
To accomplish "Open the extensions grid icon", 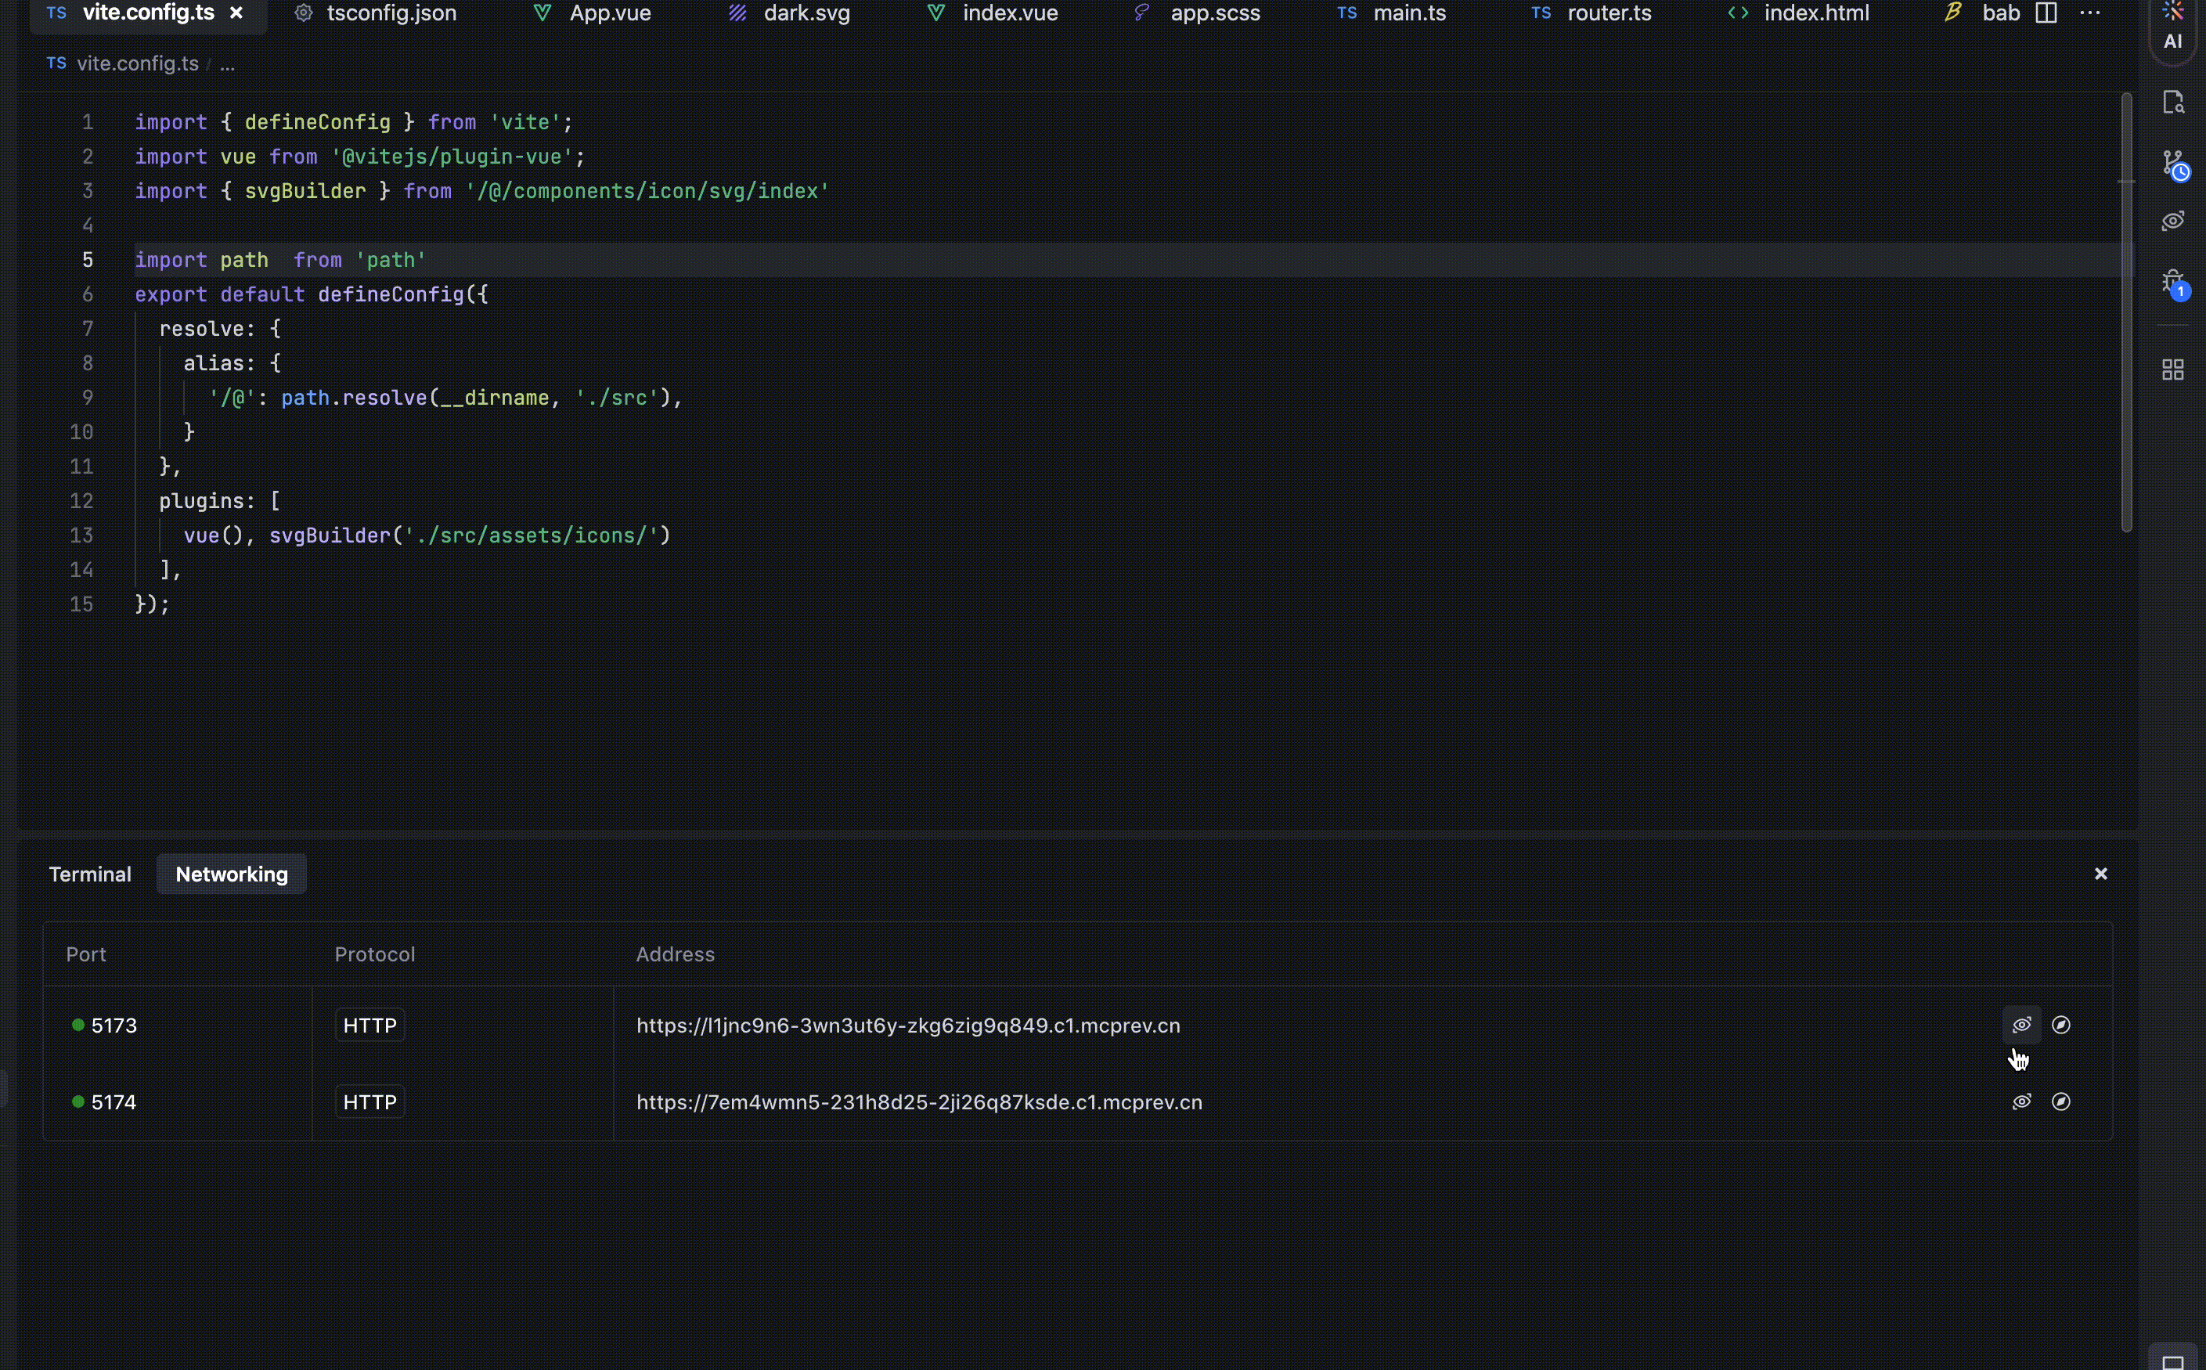I will tap(2172, 370).
